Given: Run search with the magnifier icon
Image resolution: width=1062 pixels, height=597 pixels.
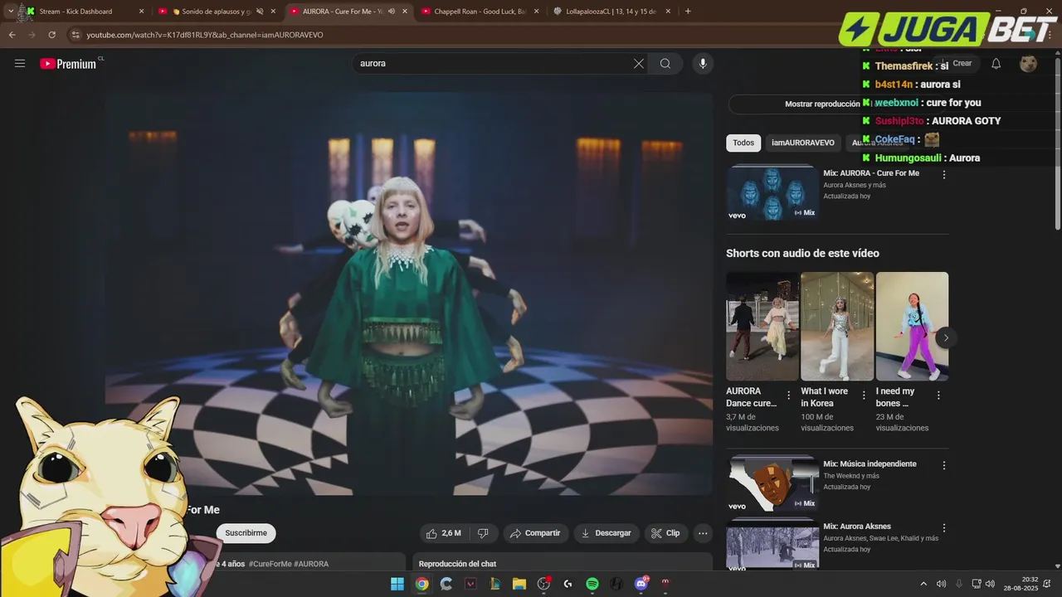Looking at the screenshot, I should point(665,63).
